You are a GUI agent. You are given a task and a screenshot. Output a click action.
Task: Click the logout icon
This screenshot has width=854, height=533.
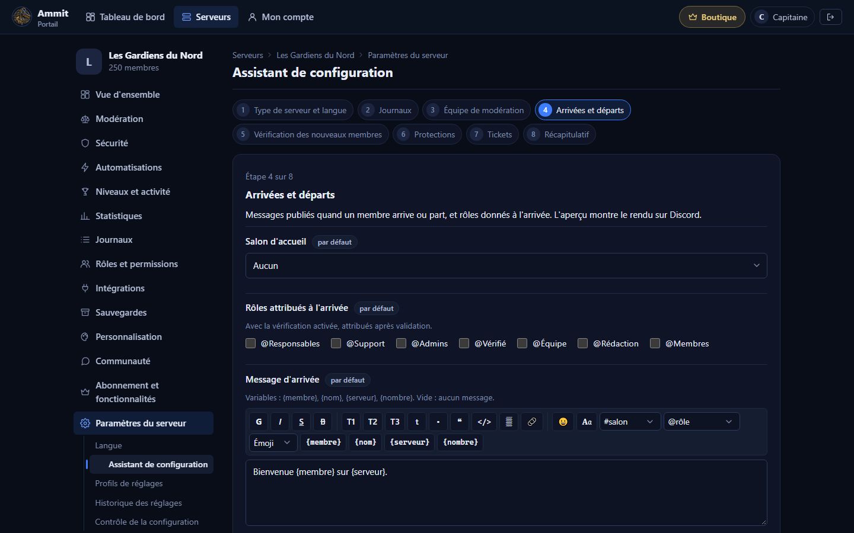coord(830,17)
